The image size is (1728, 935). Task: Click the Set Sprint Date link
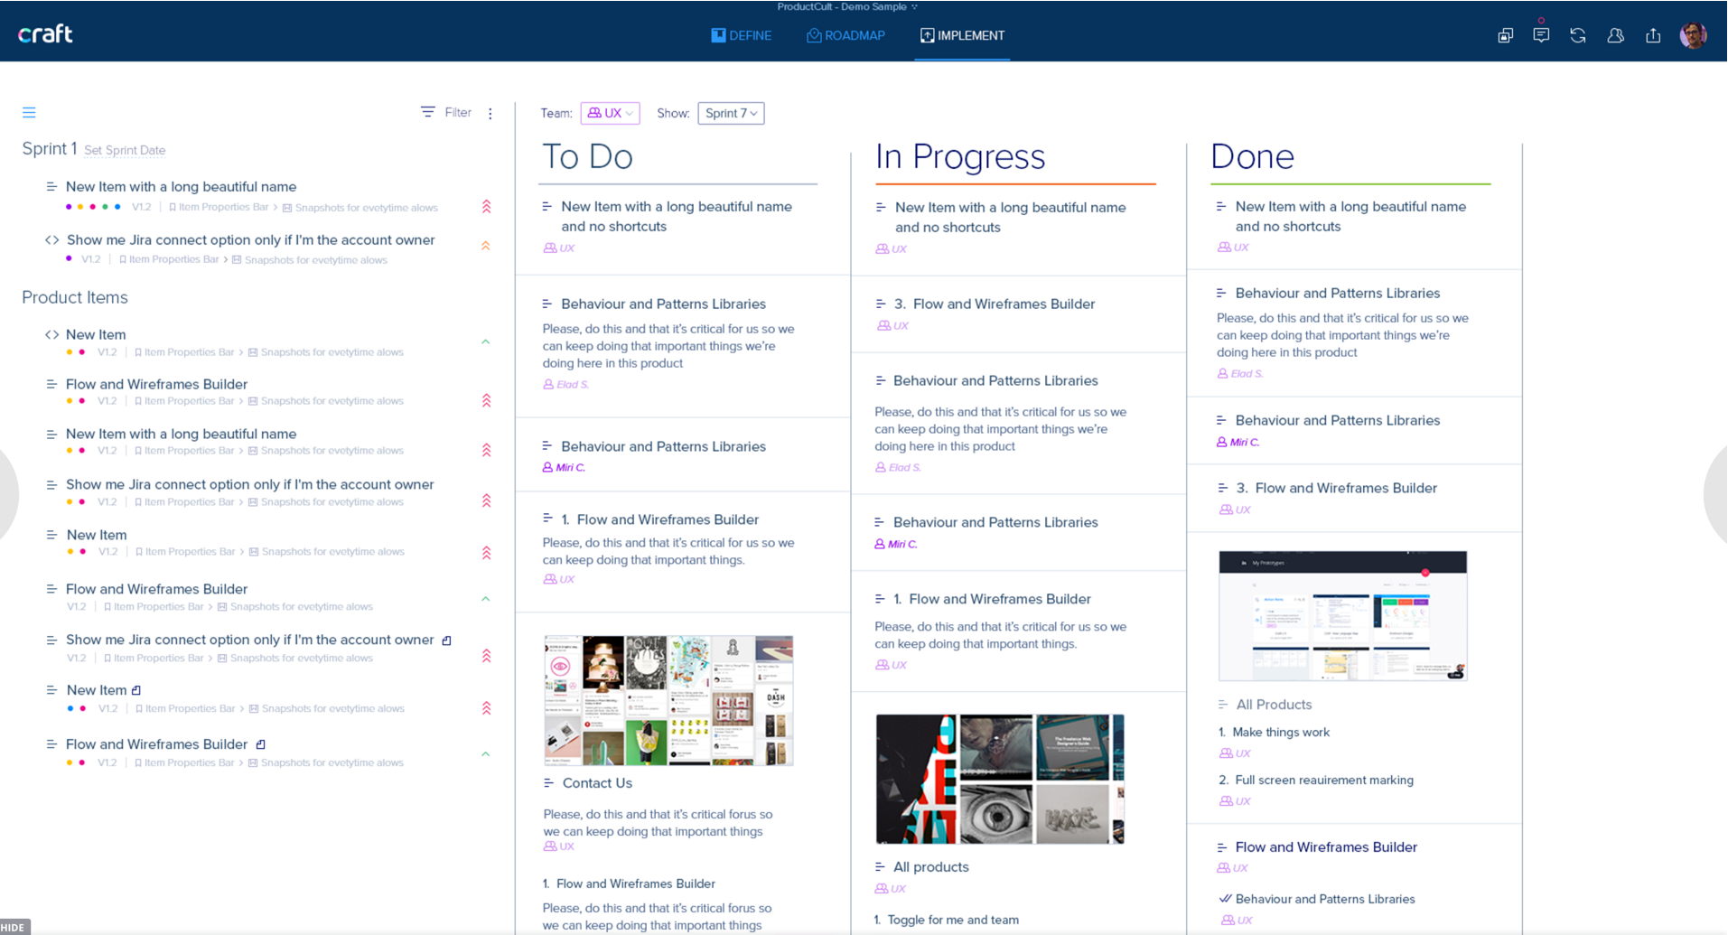coord(125,150)
